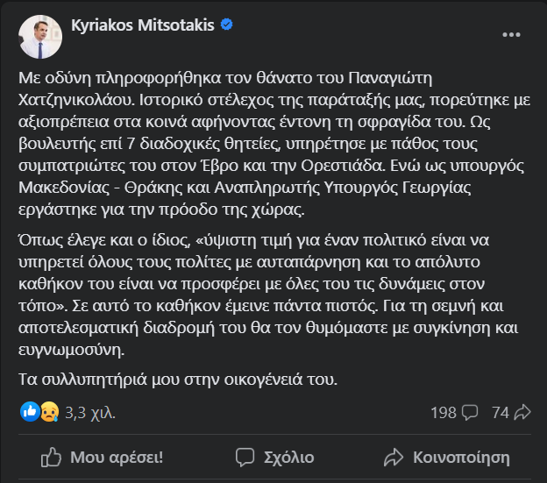Viewport: 547px width, 483px height.
Task: Click the share arrow icon beside 74
Action: (523, 411)
